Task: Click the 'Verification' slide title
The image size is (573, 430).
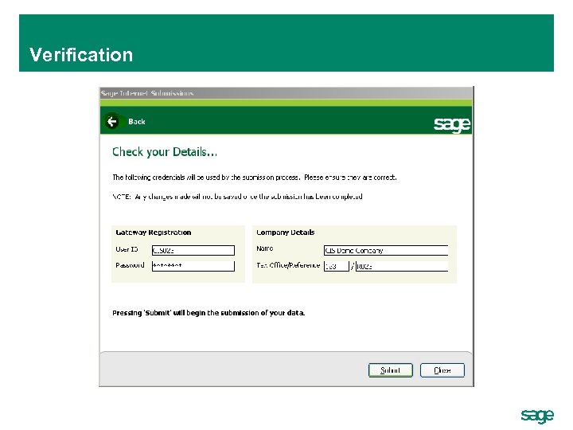Action: point(81,55)
